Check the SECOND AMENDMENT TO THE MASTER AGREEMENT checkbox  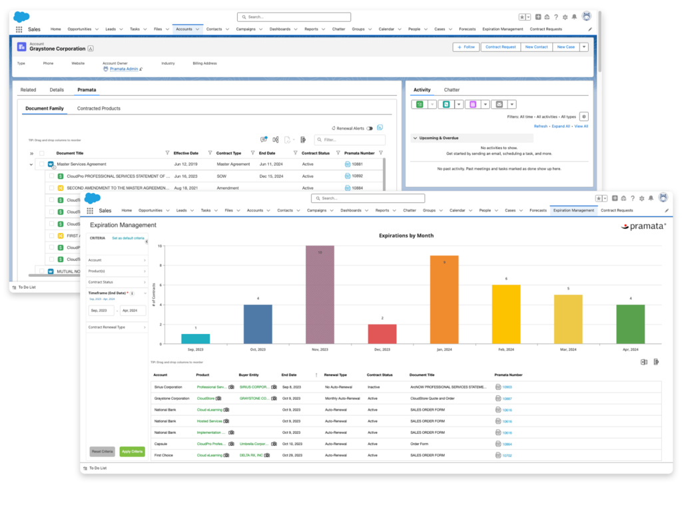click(52, 188)
